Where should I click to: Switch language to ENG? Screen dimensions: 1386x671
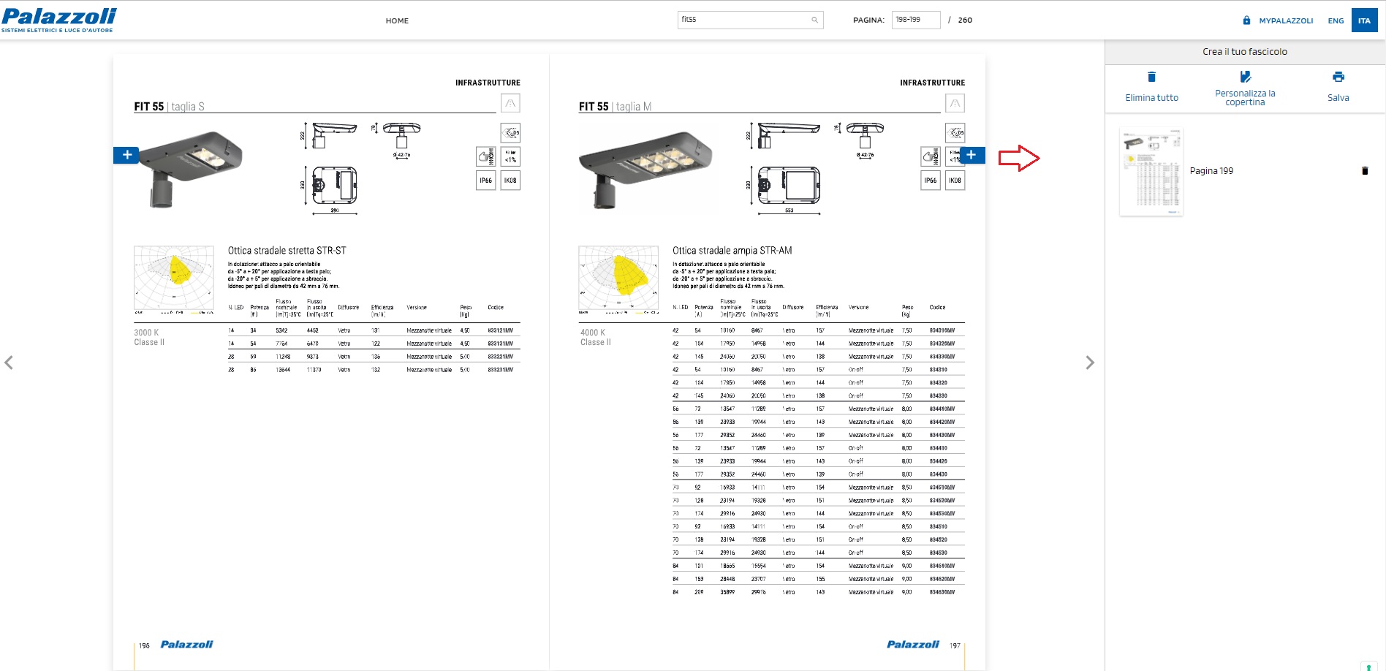pos(1336,20)
